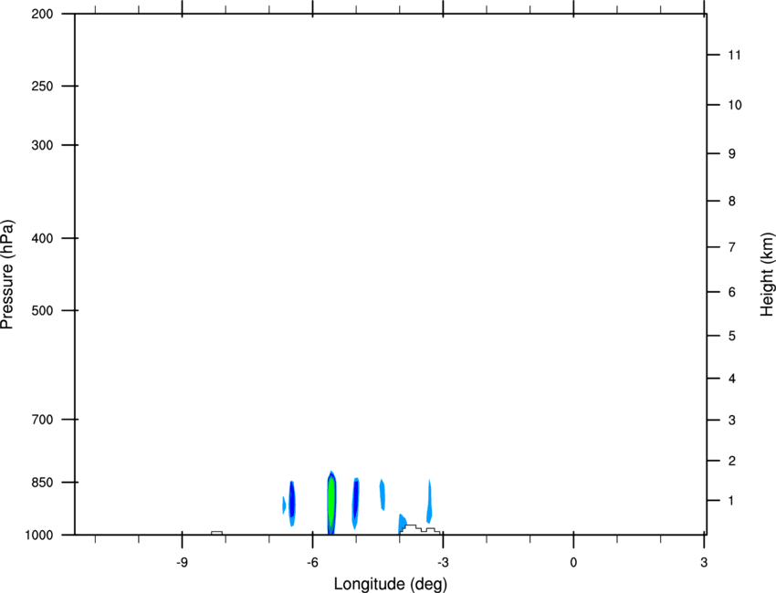
Task: Click the 10 km height label
Action: (x=735, y=105)
